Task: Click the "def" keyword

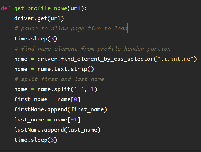Action: tap(6, 8)
